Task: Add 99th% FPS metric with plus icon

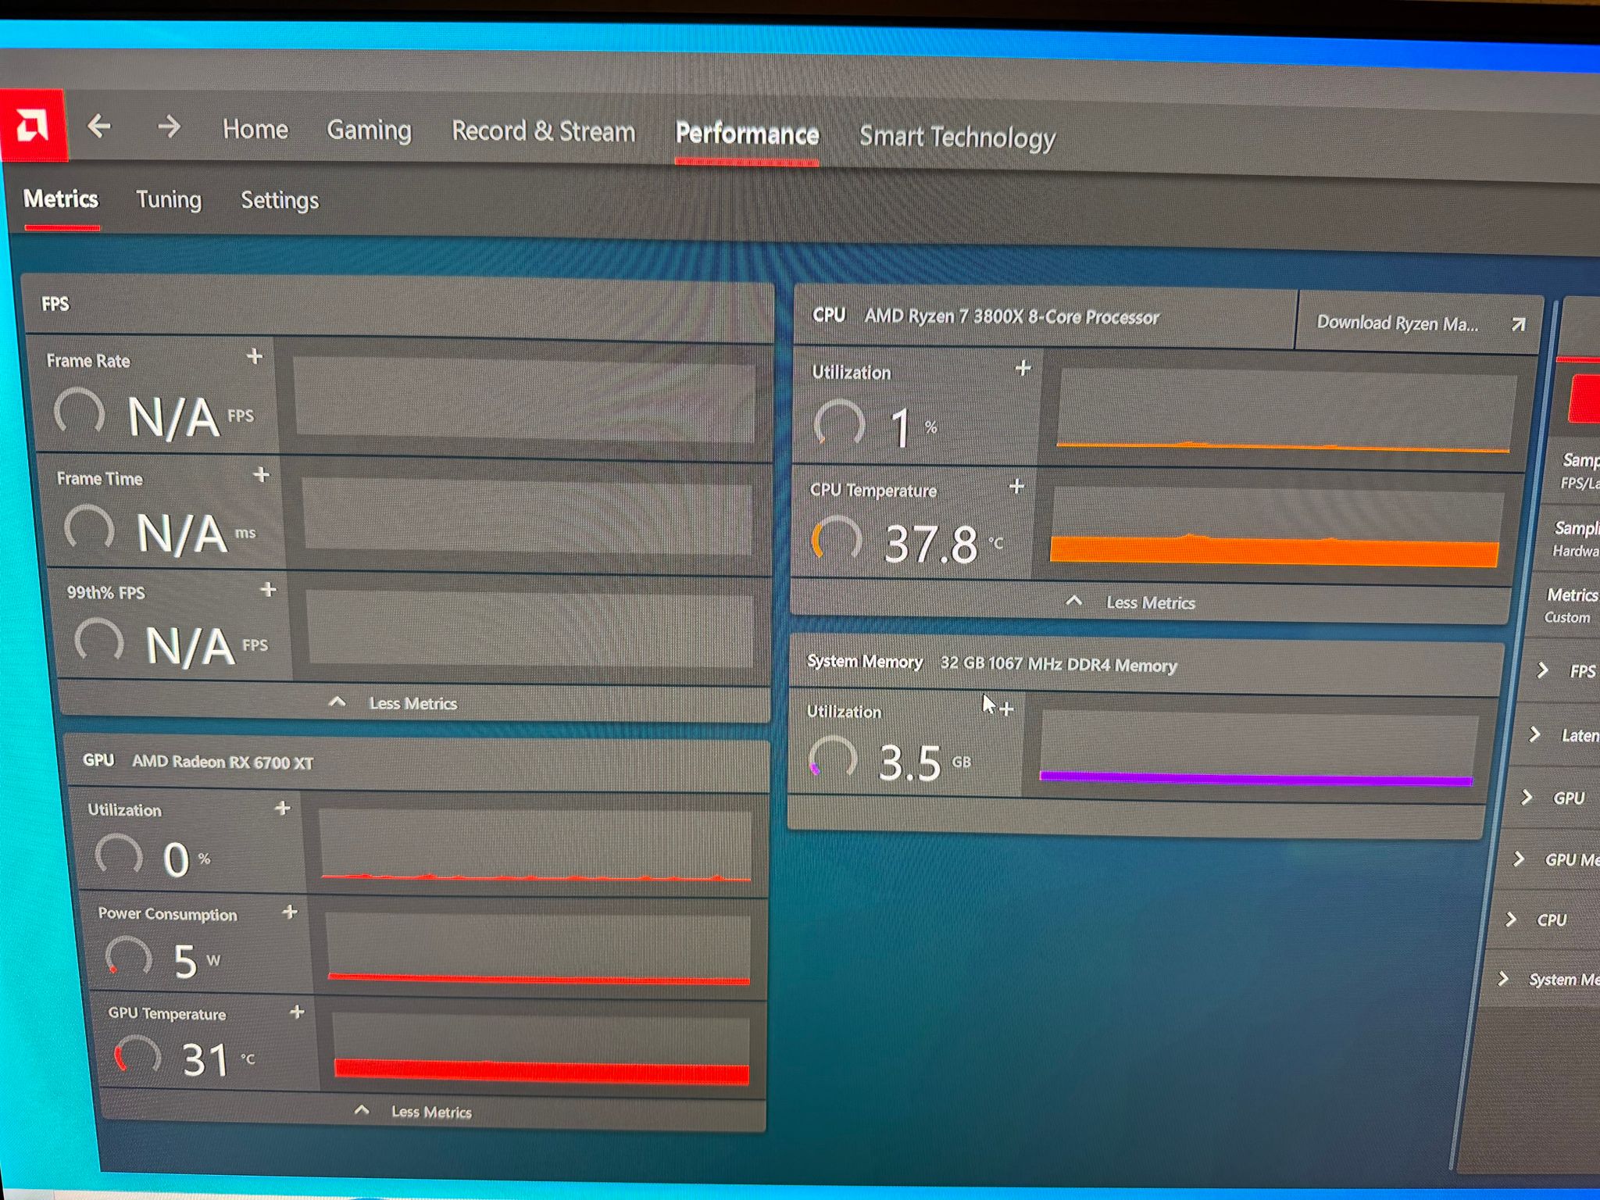Action: pos(268,589)
